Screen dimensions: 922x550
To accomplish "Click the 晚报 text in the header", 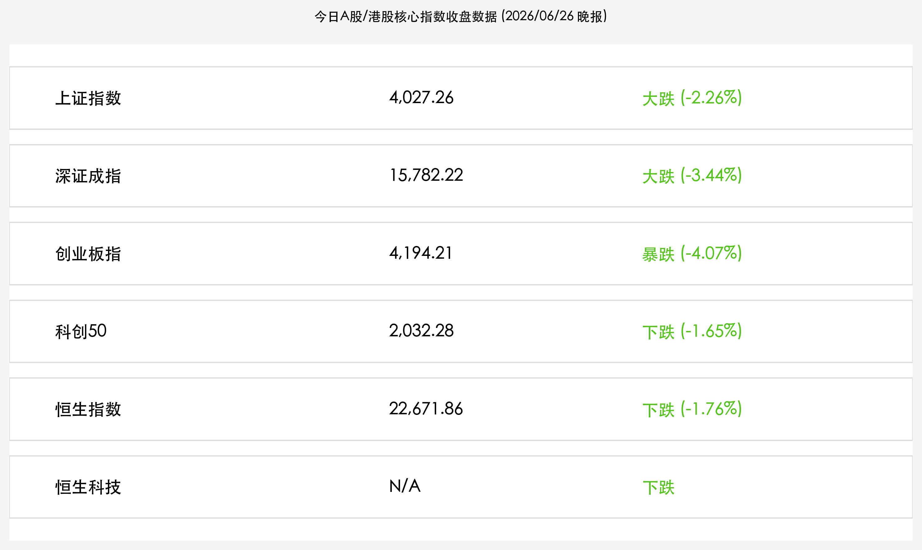I will pos(589,17).
